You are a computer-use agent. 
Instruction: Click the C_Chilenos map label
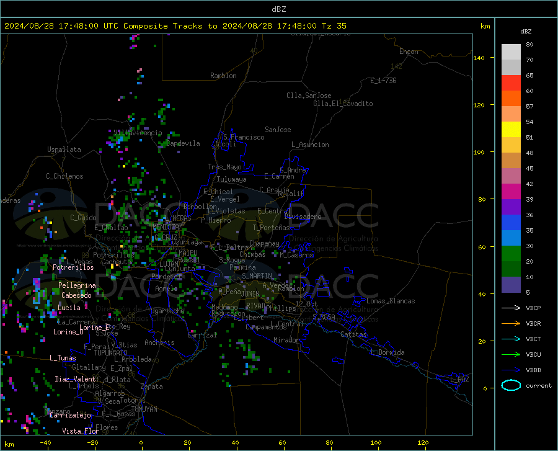pyautogui.click(x=64, y=176)
